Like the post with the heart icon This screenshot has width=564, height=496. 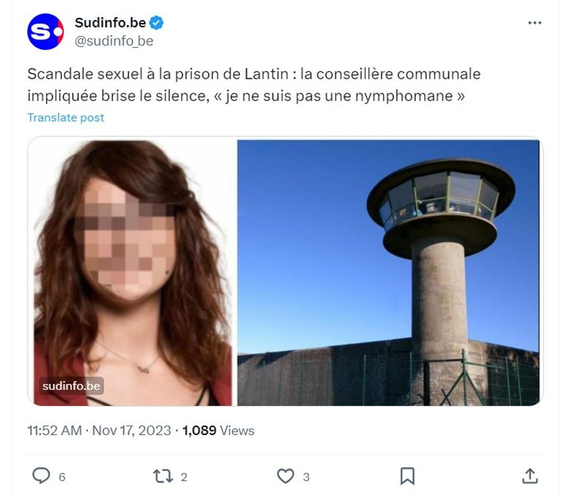pyautogui.click(x=285, y=477)
